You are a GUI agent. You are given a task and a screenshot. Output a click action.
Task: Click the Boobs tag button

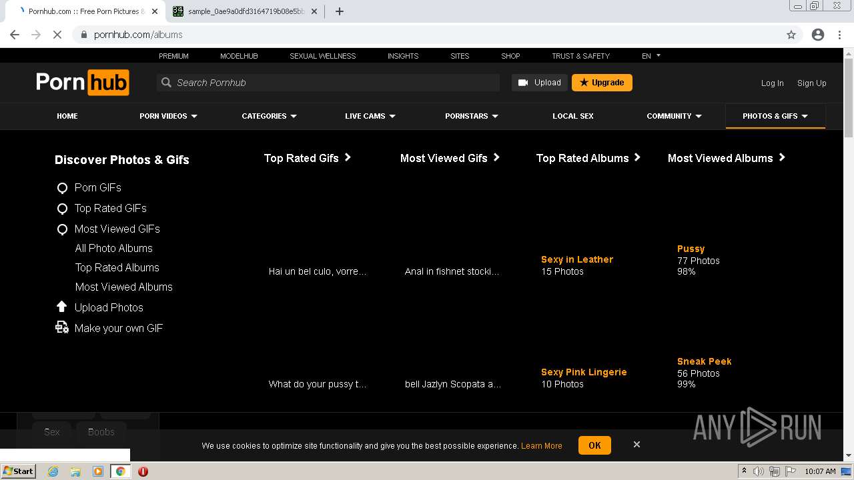tap(101, 432)
